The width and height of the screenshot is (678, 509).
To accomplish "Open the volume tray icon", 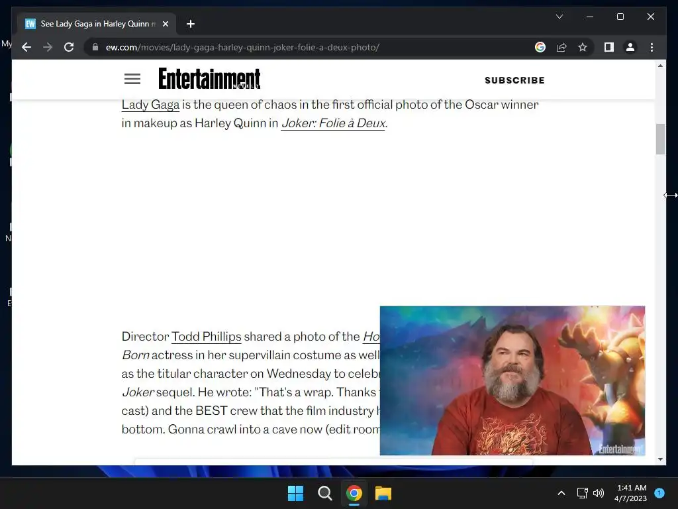I will click(599, 493).
